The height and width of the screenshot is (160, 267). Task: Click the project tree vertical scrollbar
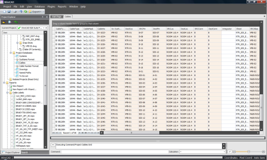(x=45, y=89)
